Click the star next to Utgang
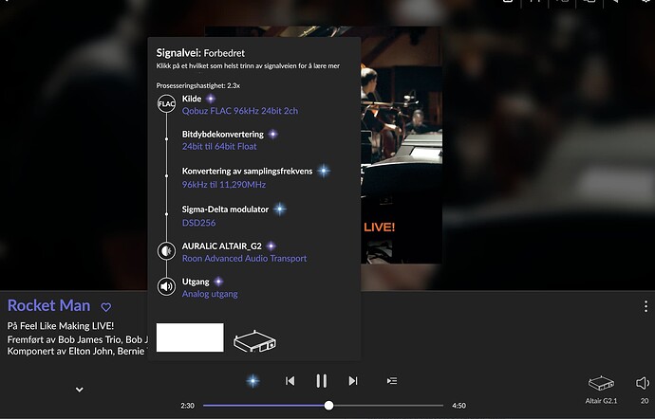 (x=218, y=282)
